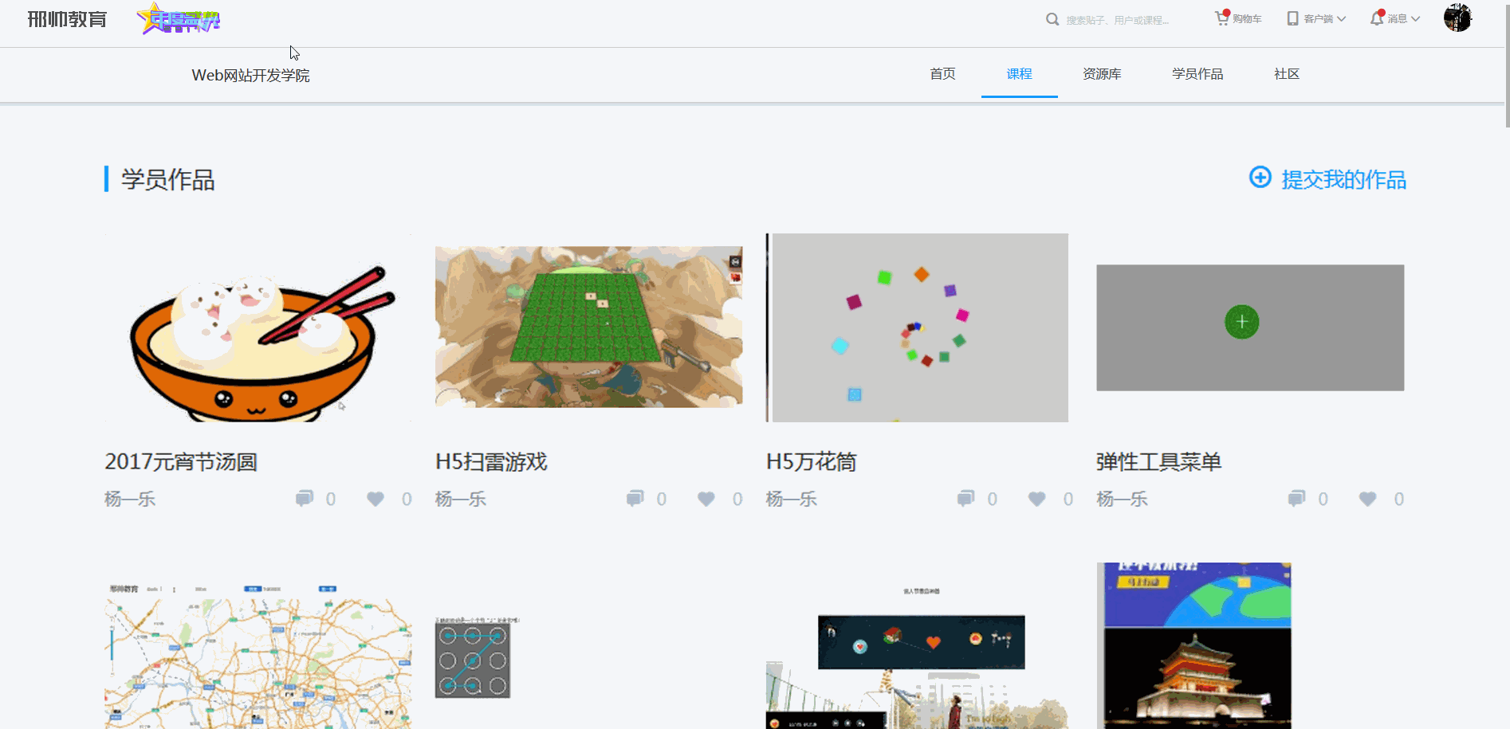
Task: Expand the 客户端 dropdown chevron
Action: (x=1342, y=18)
